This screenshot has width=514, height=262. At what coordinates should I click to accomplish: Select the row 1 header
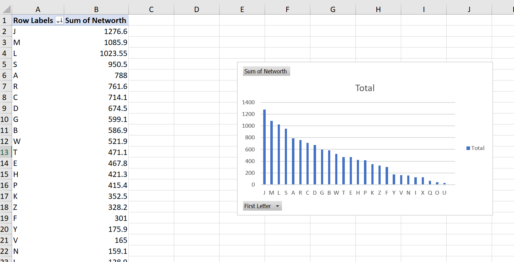6,21
